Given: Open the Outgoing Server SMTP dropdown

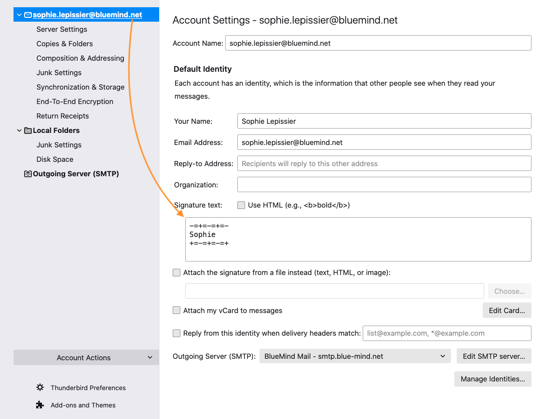Looking at the screenshot, I should (x=355, y=356).
